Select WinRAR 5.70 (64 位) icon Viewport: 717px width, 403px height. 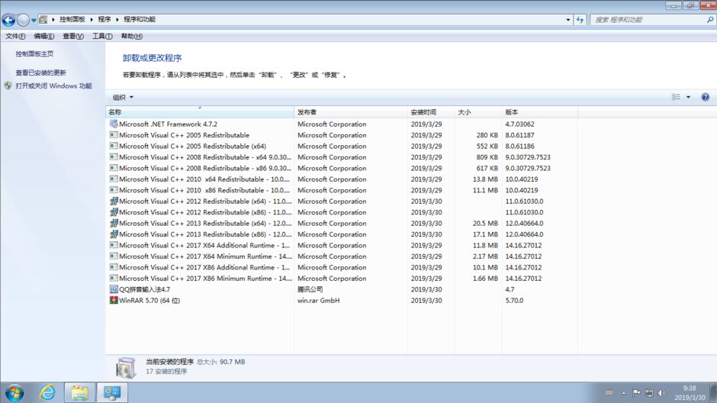(114, 300)
